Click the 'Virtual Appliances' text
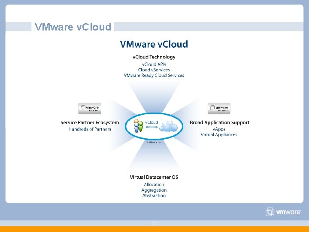Image resolution: width=309 pixels, height=232 pixels. pyautogui.click(x=219, y=135)
